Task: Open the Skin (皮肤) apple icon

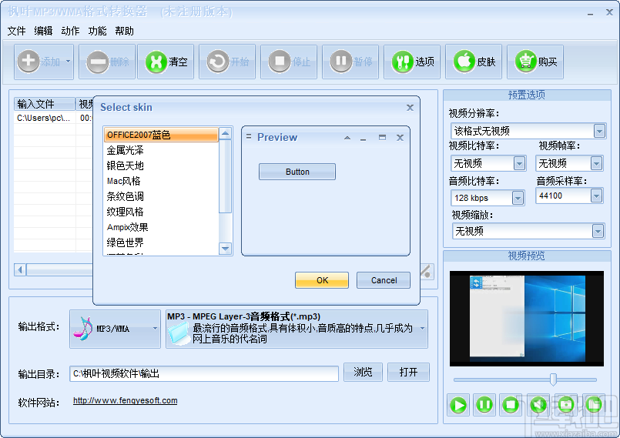Action: [464, 62]
